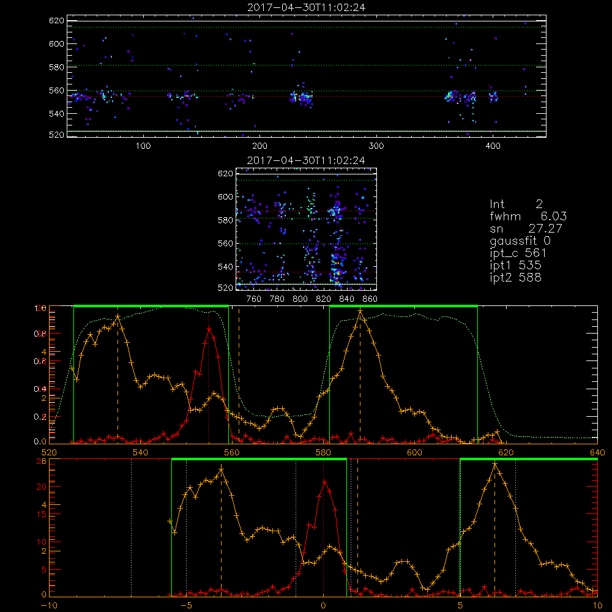Screen dimensions: 612x612
Task: Click x-axis label 200 on top plot
Action: 259,146
